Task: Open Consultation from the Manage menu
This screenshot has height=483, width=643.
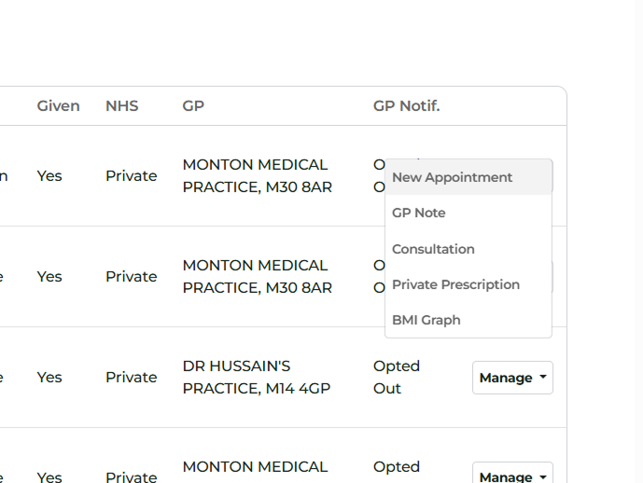Action: point(433,249)
